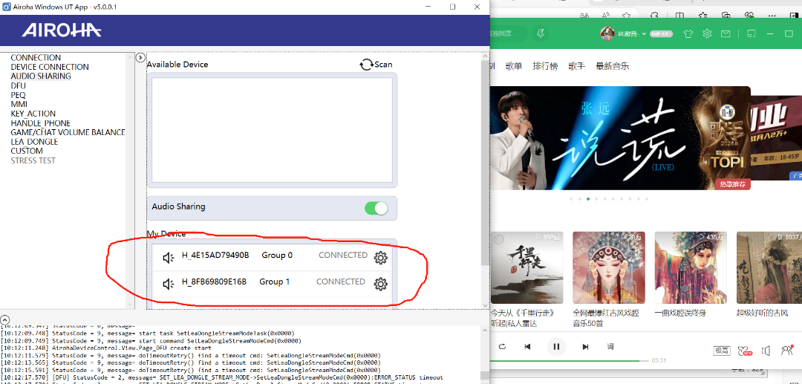Select STRESS TEST in sidebar

coord(33,160)
